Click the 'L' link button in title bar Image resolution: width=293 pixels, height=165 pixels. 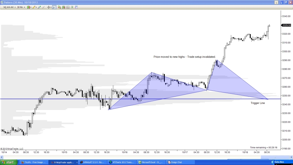coord(276,2)
